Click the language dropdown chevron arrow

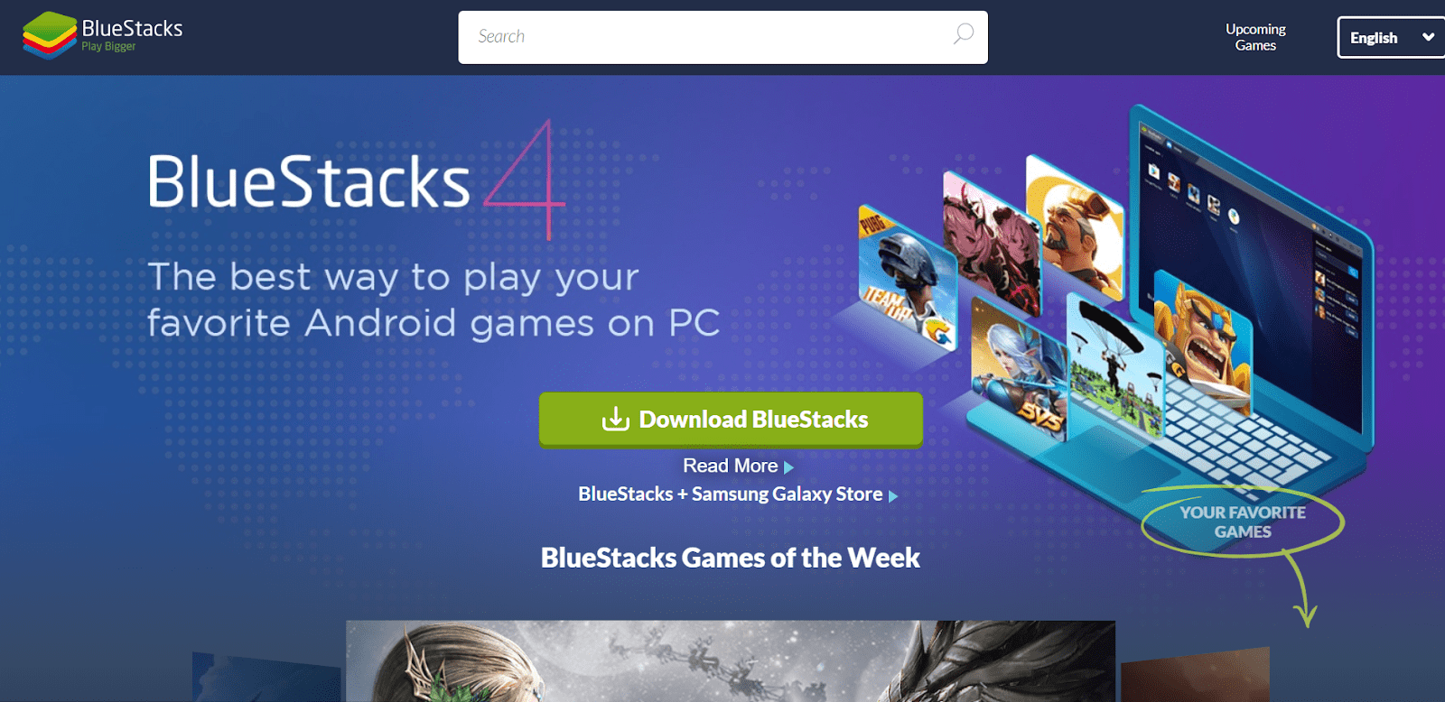point(1428,38)
